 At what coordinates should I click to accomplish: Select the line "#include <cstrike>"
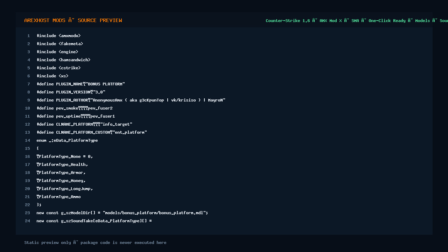coord(59,68)
